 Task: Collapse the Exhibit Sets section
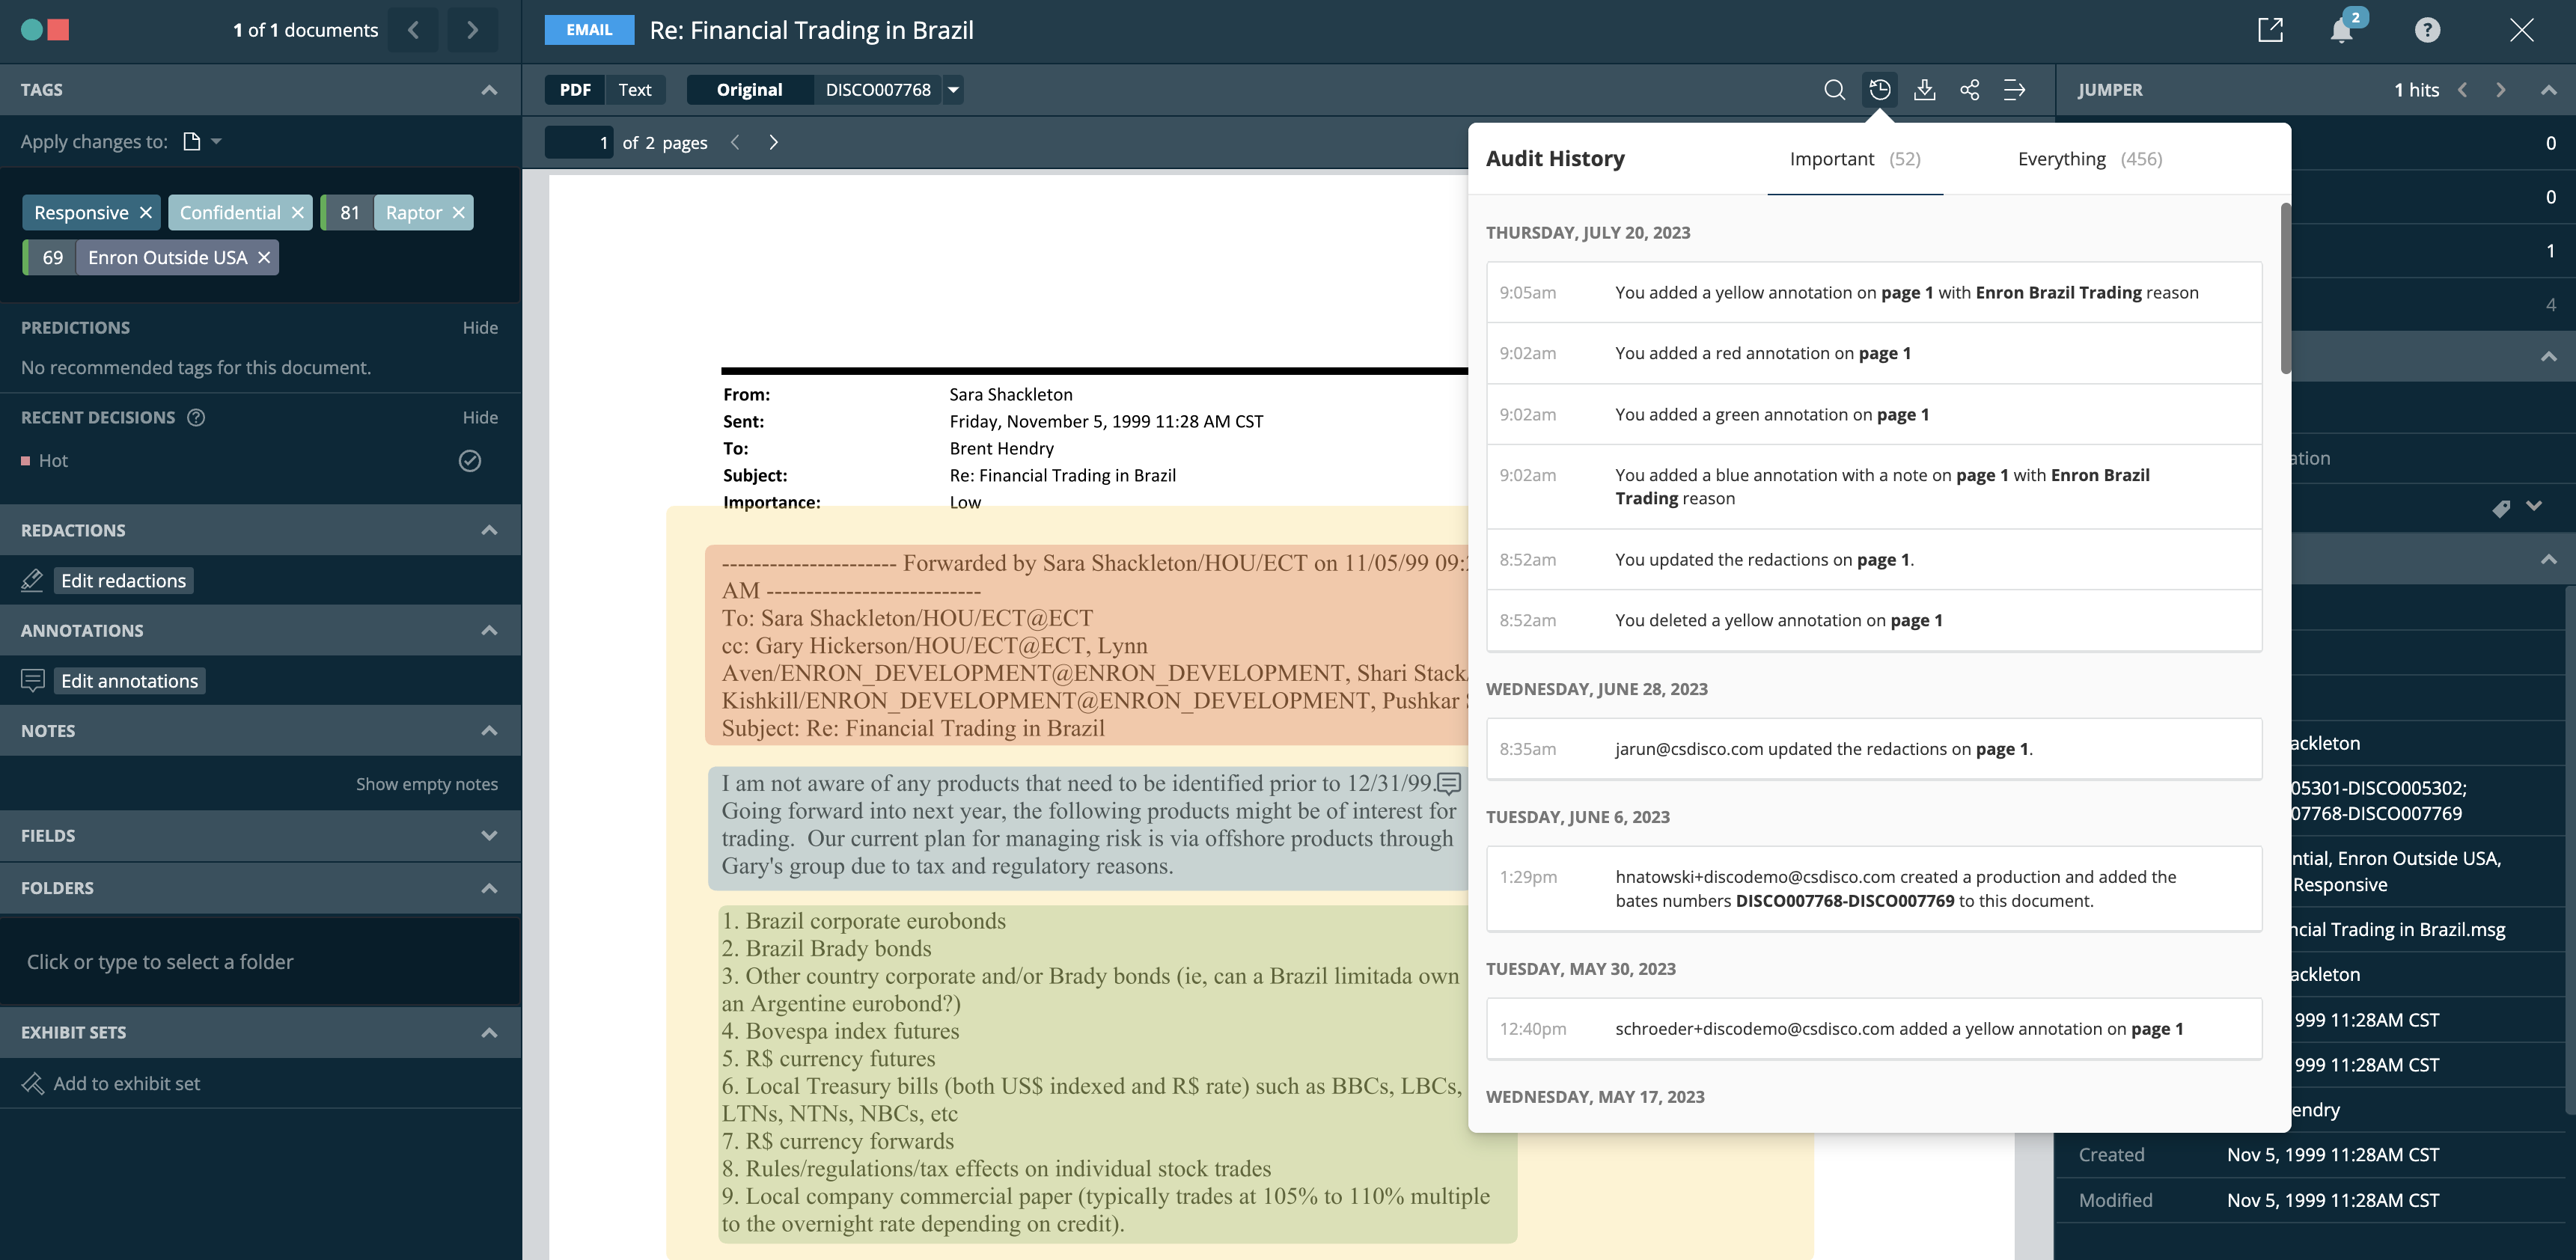489,1032
